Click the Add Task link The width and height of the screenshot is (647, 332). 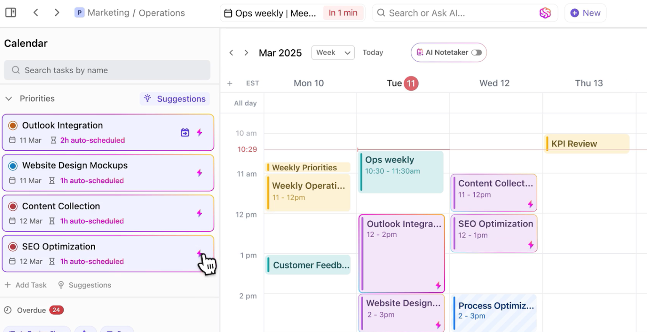click(26, 285)
